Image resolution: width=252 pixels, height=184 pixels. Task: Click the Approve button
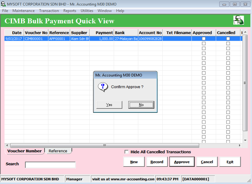tap(182, 162)
